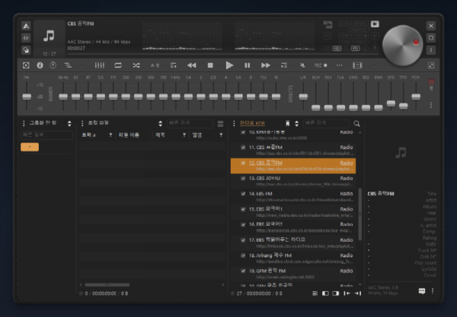Click the grouping panel quick search field

(47, 135)
